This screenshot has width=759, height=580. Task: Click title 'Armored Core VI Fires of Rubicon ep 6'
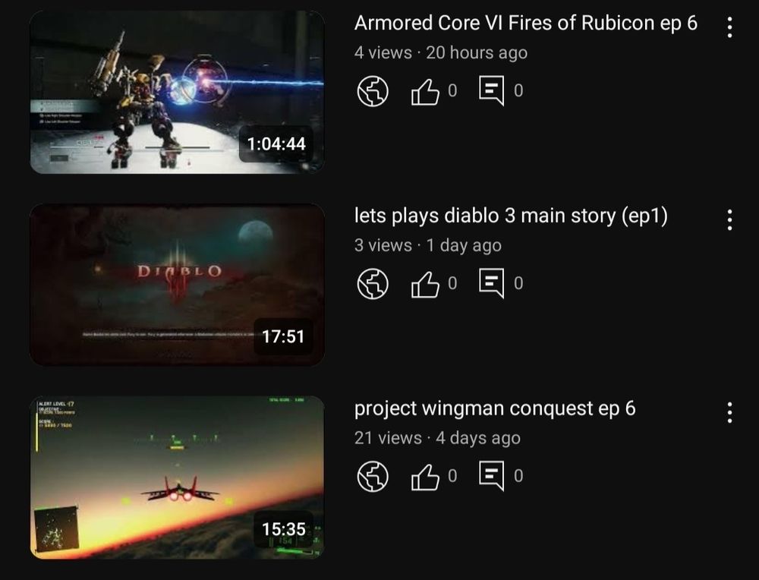[526, 24]
